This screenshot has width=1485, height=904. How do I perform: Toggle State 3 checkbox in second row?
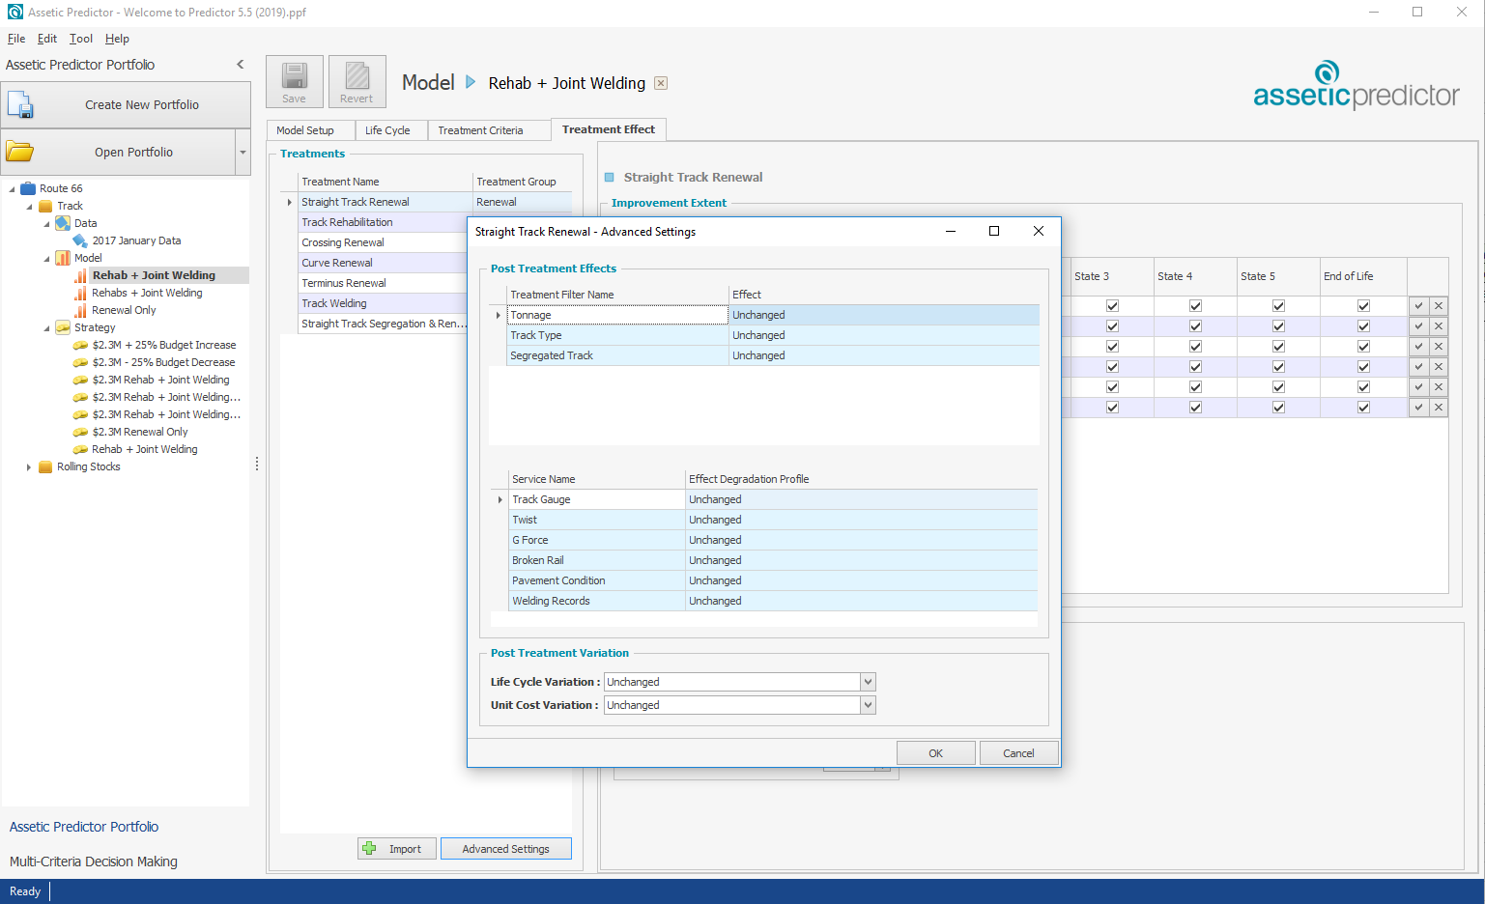(1112, 326)
